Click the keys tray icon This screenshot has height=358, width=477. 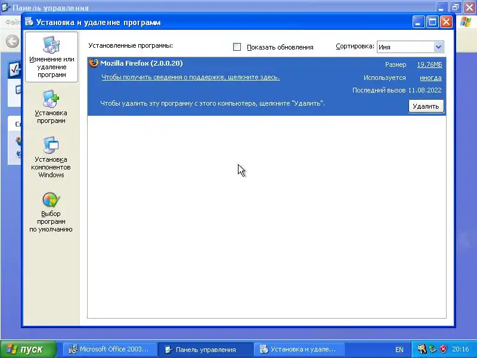[422, 349]
